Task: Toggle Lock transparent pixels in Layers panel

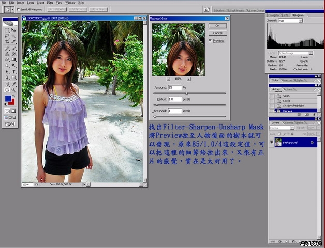Action: click(279, 134)
